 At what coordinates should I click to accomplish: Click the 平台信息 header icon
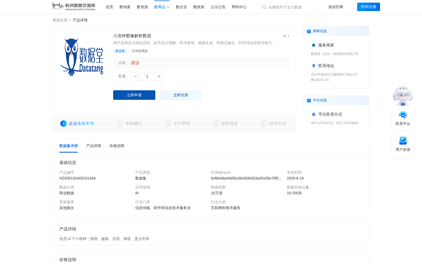[x=309, y=101]
